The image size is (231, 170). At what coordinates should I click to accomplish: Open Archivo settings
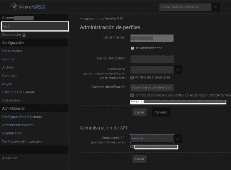point(8,68)
